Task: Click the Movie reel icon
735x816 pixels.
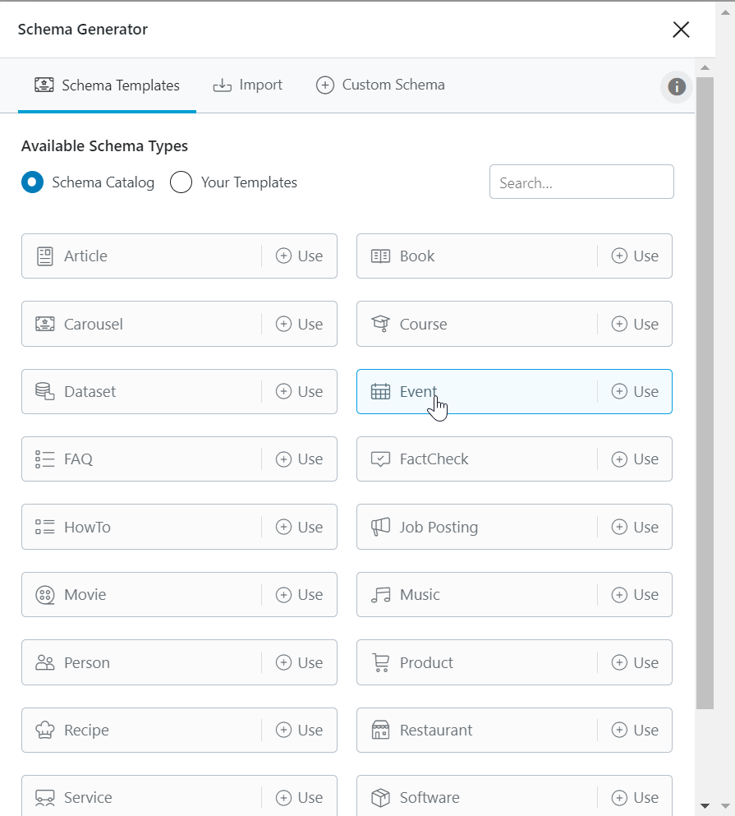Action: pyautogui.click(x=45, y=594)
